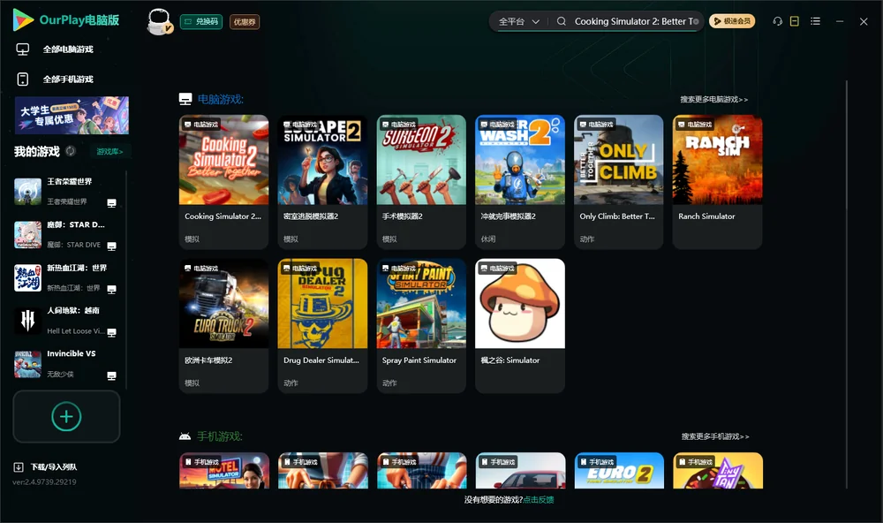Open the user avatar profile
This screenshot has height=523, width=883.
tap(159, 21)
